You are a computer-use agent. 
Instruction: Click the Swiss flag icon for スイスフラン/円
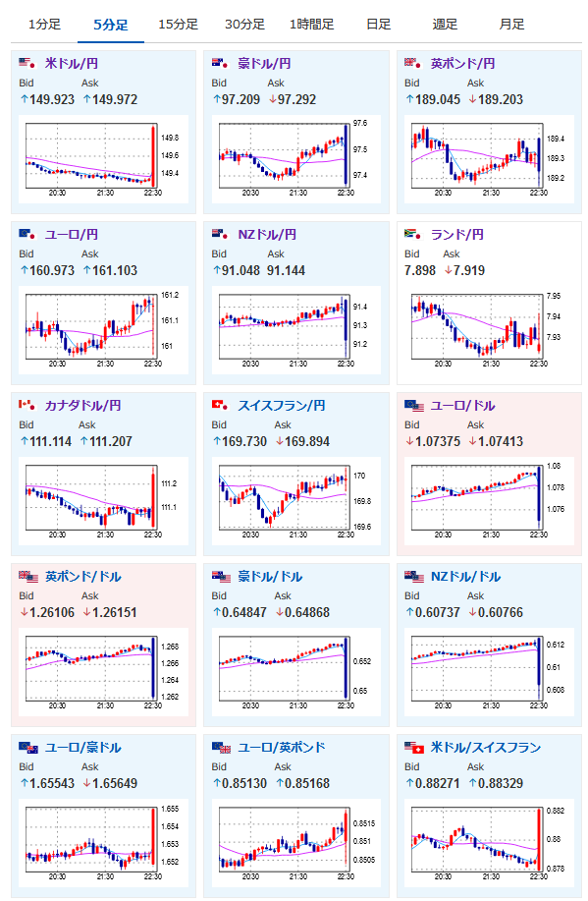[x=220, y=405]
